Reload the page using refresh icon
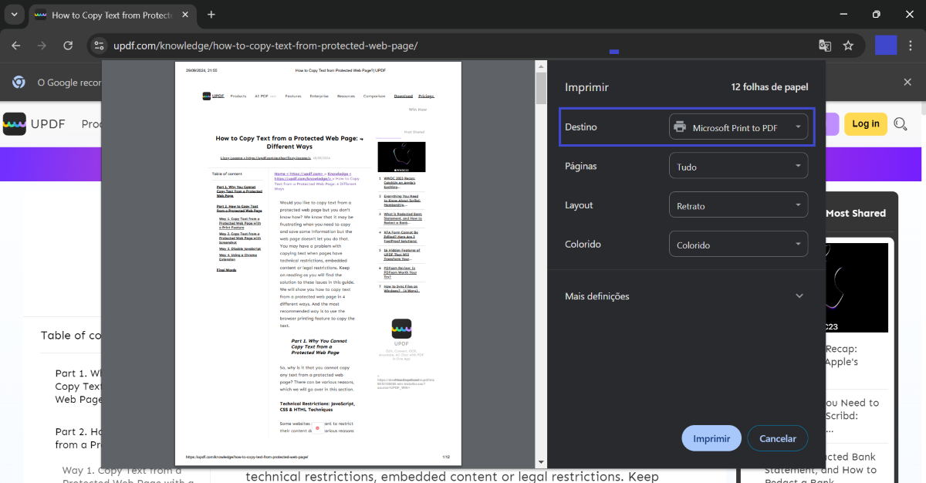Image resolution: width=926 pixels, height=483 pixels. pos(68,46)
